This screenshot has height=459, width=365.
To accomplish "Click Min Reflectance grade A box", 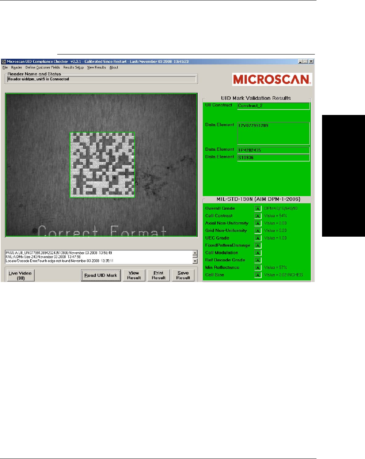I will tap(258, 268).
